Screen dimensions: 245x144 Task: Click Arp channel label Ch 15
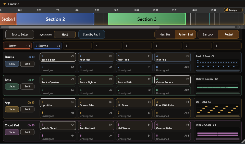coord(31,102)
